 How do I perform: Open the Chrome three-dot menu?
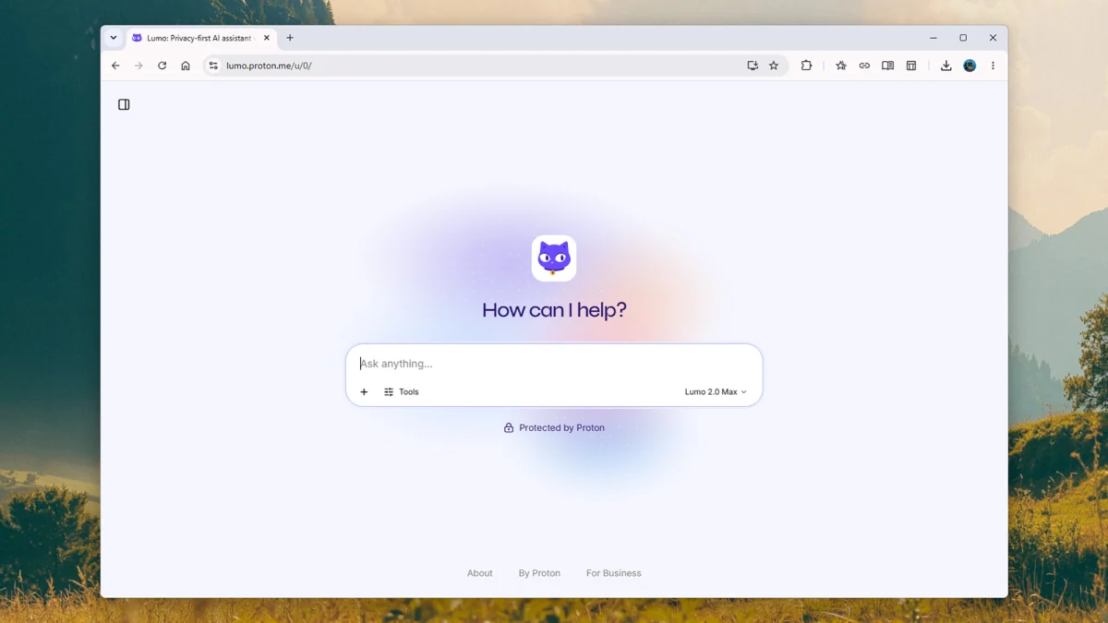993,66
